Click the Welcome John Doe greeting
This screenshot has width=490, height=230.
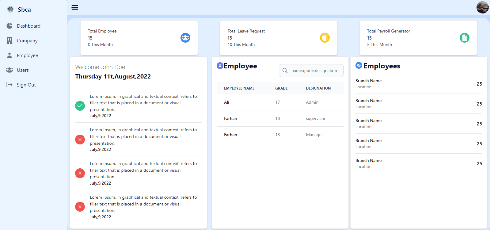click(100, 67)
